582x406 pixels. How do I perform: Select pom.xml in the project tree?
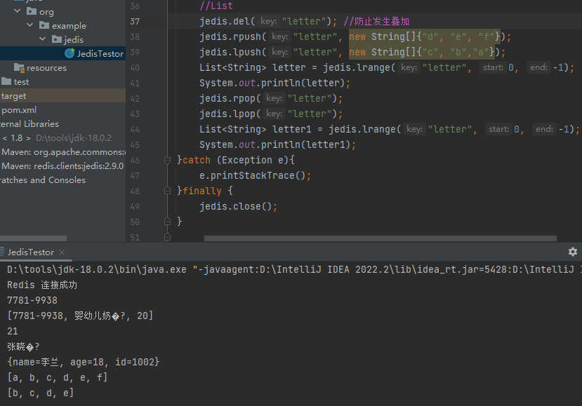tap(19, 110)
